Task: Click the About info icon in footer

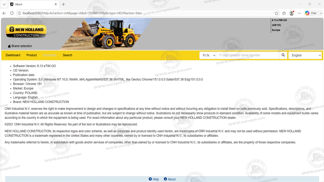Action: 166,179
